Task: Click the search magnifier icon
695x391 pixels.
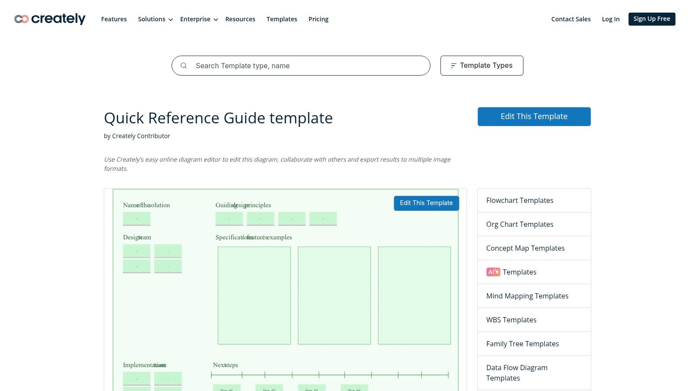Action: 184,65
